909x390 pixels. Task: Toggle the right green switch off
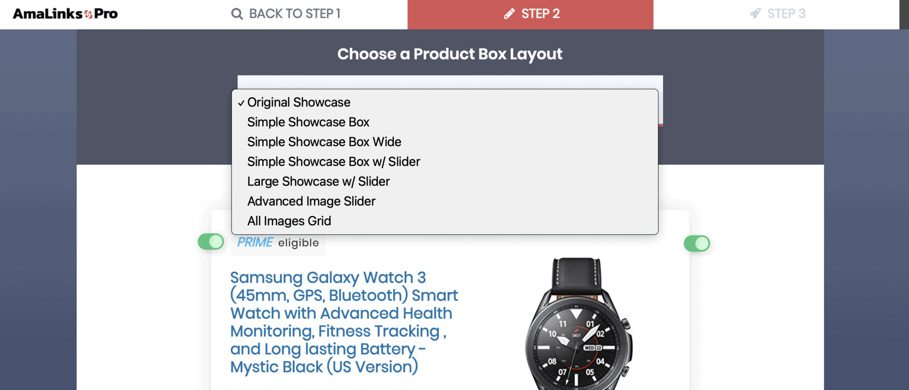tap(697, 244)
